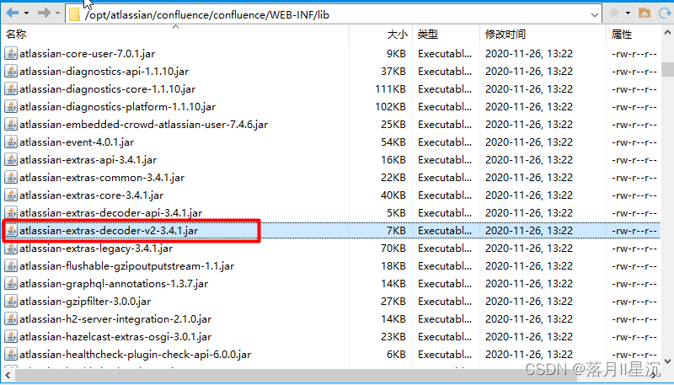Go to the home folder icon
Viewport: 674px width, 385px height.
coord(645,13)
